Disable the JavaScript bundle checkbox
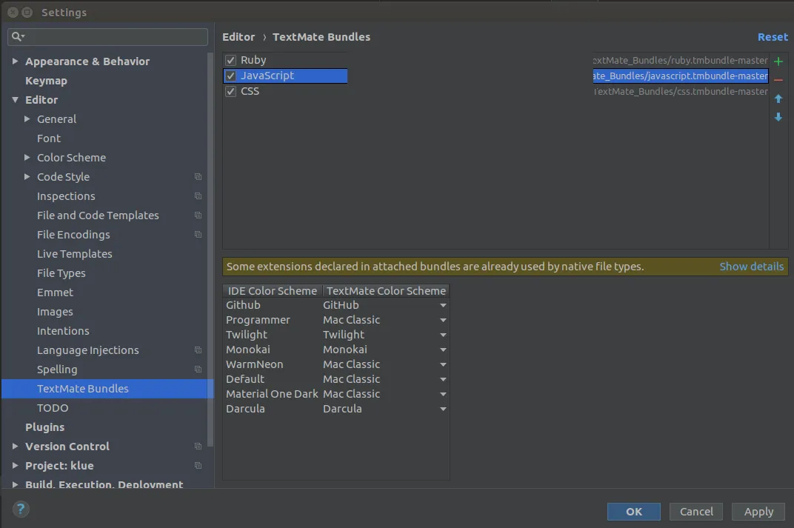794x528 pixels. point(230,76)
